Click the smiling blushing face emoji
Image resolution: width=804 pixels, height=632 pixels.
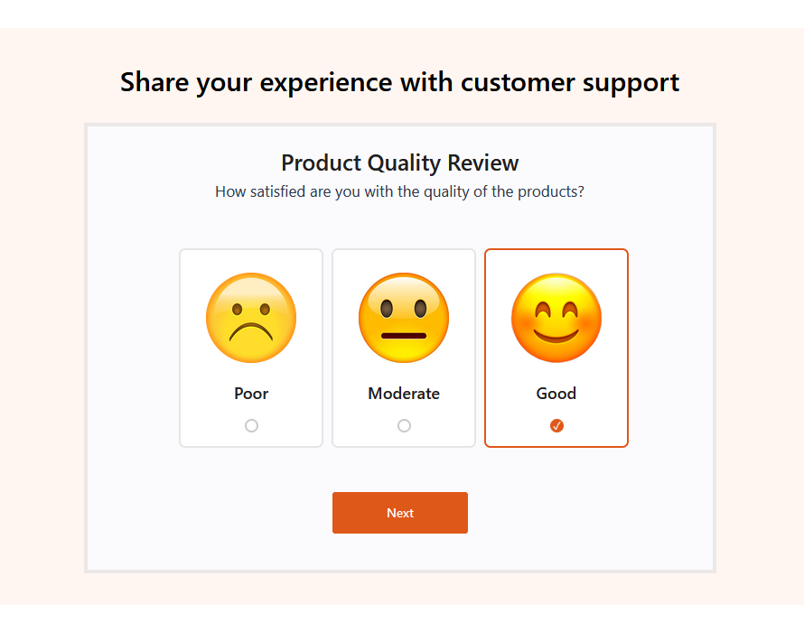point(556,318)
